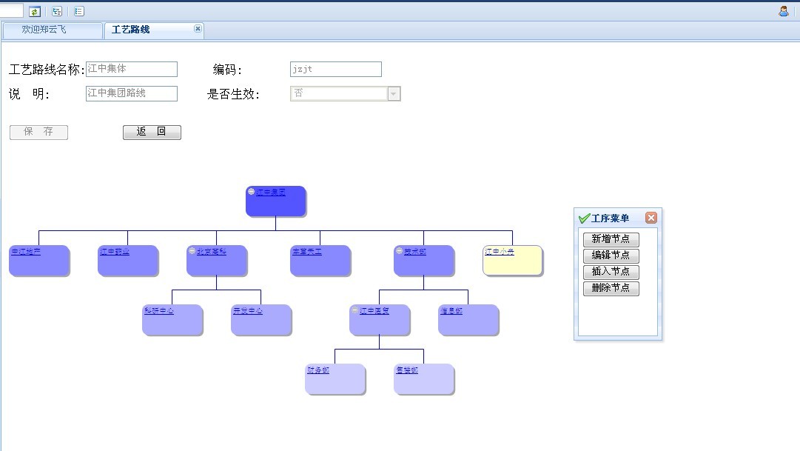Click the 工艺路线名称 input field
Screen dimensions: 800x451
(132, 69)
